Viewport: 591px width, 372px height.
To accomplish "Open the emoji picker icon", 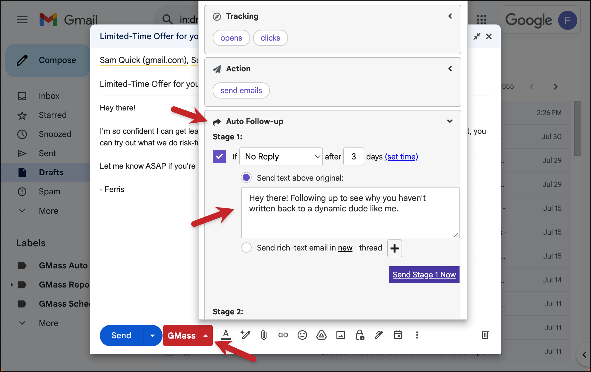I will click(x=302, y=335).
